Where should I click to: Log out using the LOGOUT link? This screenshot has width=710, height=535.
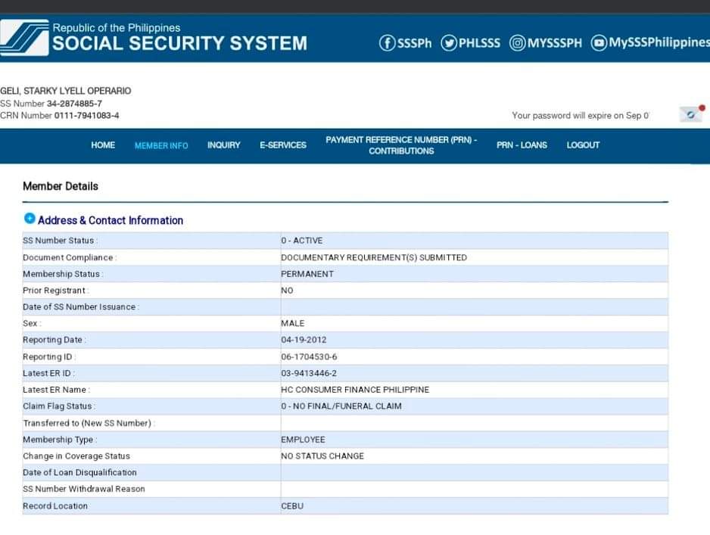(583, 145)
